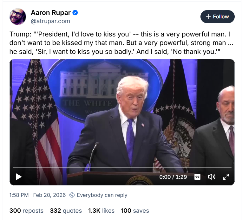This screenshot has height=220, width=242.
Task: Follow Aaron Rupar
Action: pos(217,17)
